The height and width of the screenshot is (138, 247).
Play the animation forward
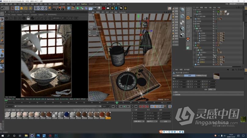[x=124, y=106]
